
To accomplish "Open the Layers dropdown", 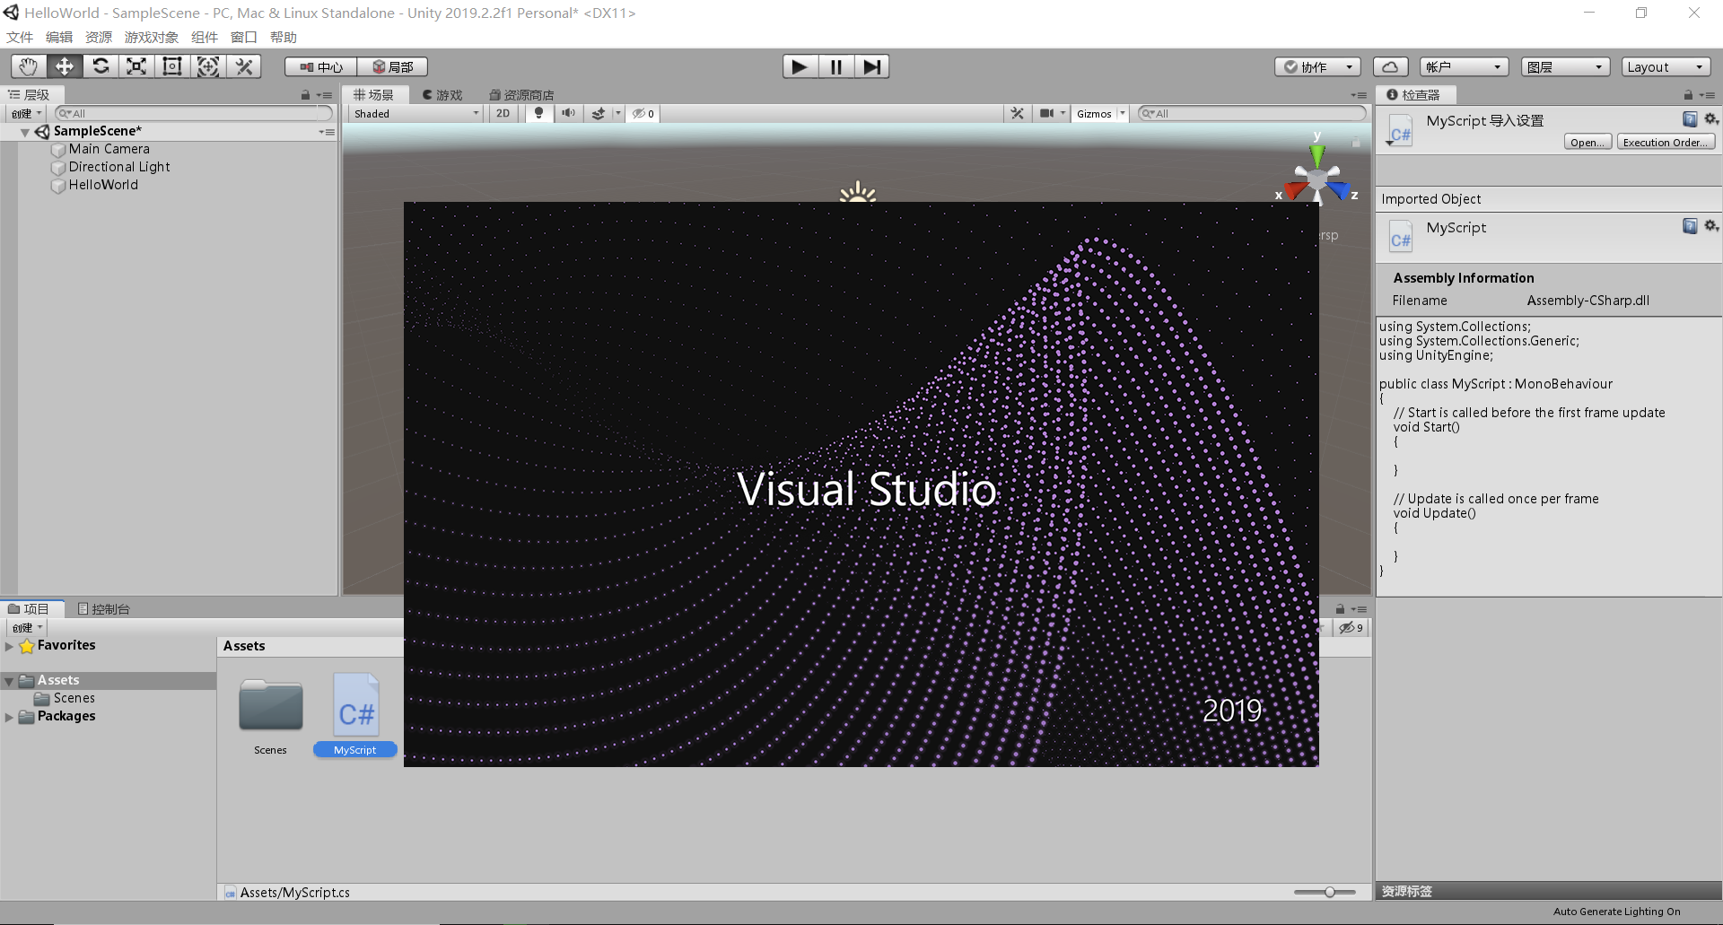I will [1565, 67].
